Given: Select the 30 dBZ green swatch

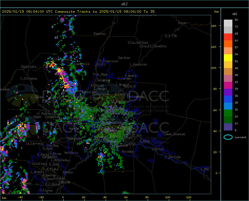Looking at the screenshot, I should (x=228, y=113).
